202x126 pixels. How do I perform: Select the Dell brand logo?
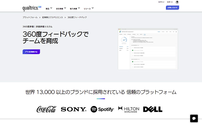(153, 109)
